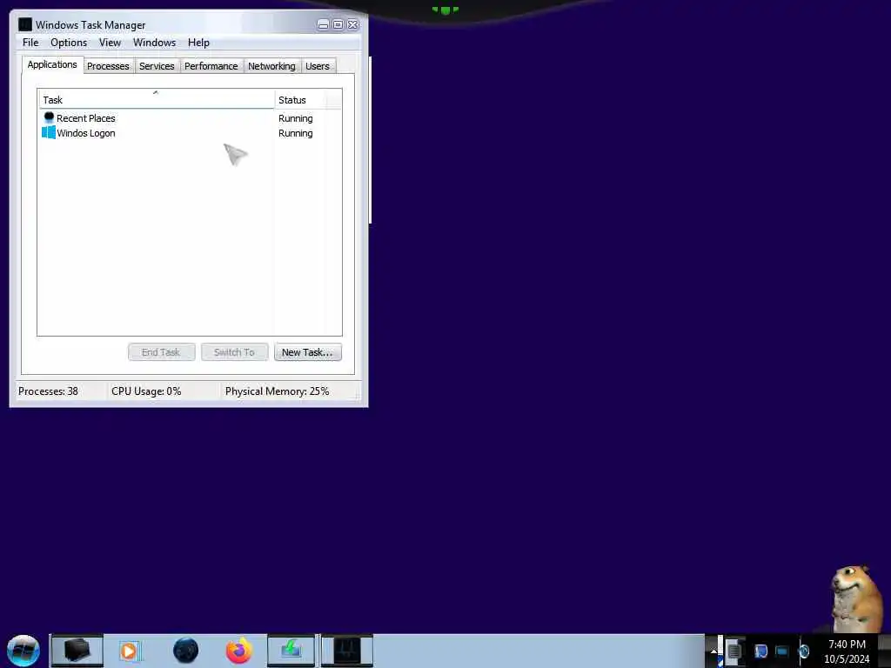Viewport: 891px width, 668px height.
Task: Switch to the Processes tab
Action: point(108,66)
